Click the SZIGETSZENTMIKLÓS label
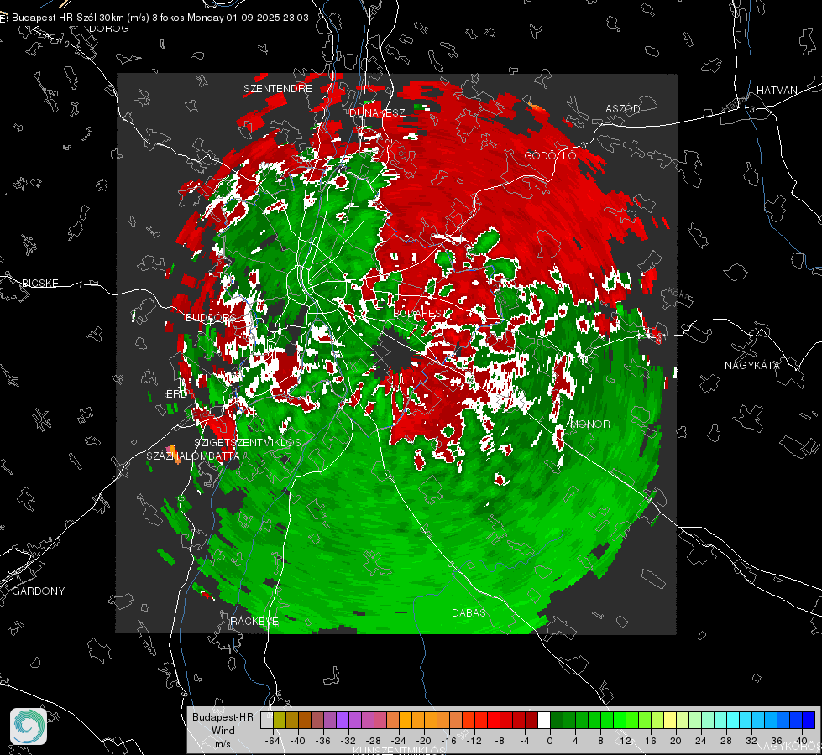Screen dimensions: 822x755 tap(248, 442)
